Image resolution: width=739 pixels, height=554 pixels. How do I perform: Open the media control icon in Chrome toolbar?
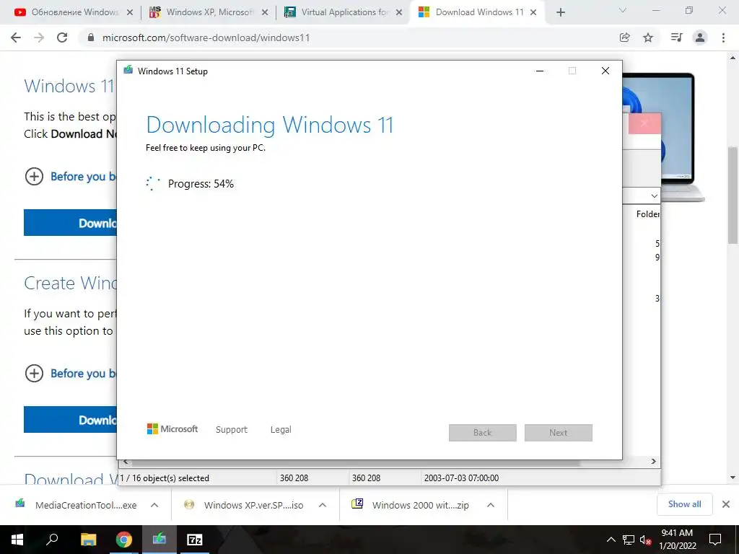point(676,38)
